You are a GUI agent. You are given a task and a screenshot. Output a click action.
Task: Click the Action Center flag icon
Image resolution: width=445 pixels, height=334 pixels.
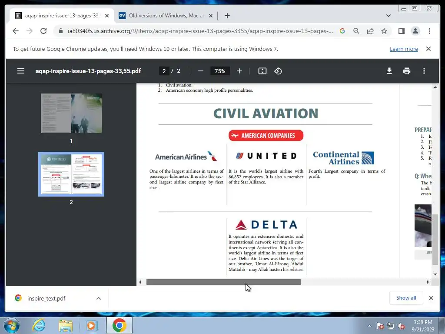(380, 326)
